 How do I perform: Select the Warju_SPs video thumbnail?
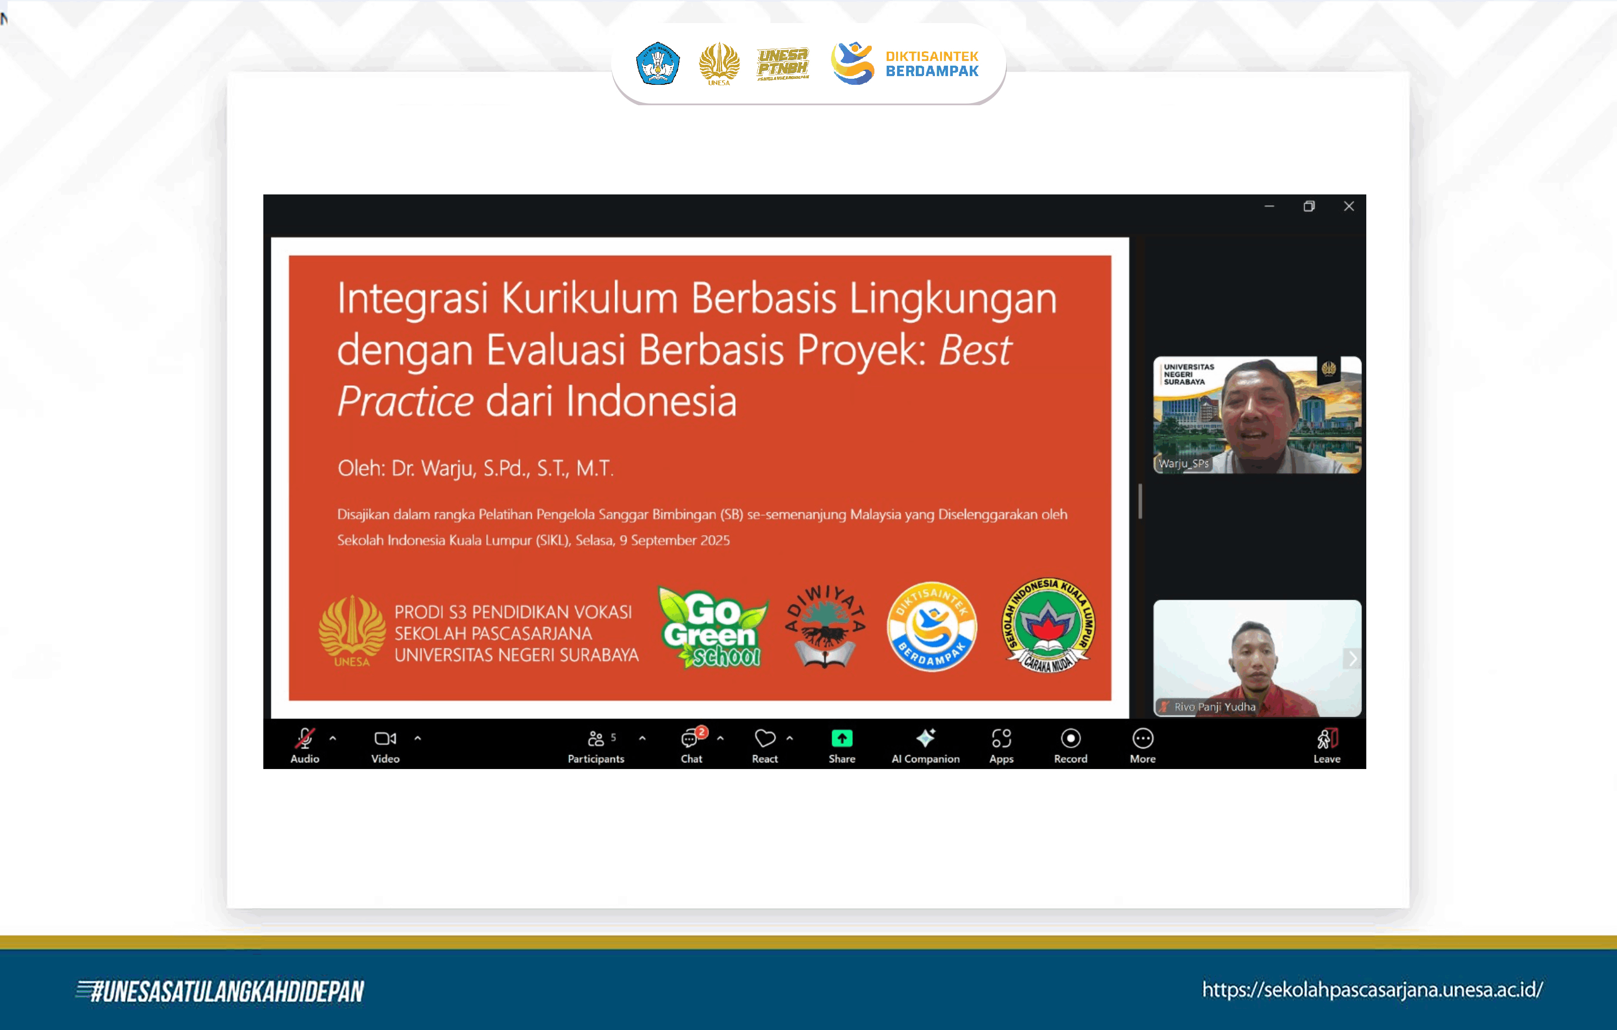(1257, 415)
